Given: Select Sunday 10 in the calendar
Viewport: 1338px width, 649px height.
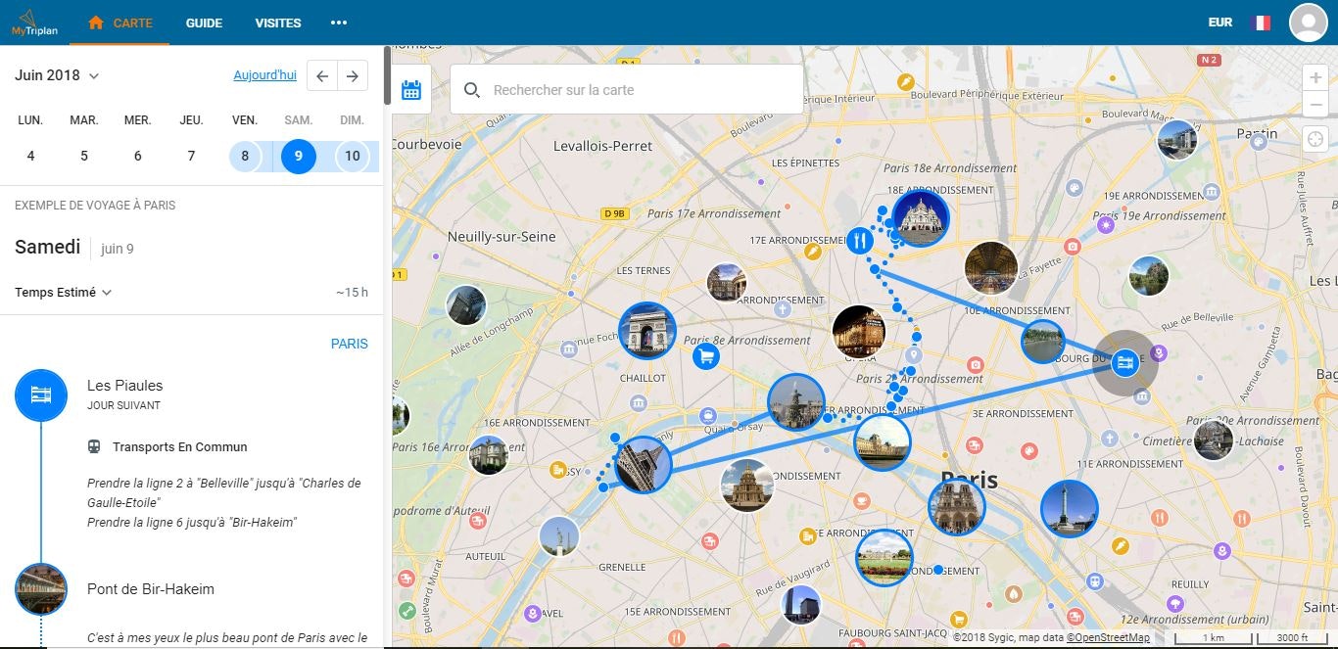Looking at the screenshot, I should coord(353,156).
